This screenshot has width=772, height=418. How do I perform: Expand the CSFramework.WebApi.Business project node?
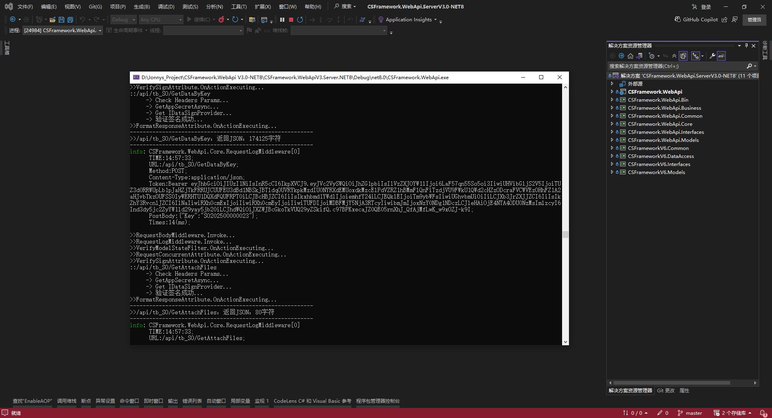coord(613,108)
